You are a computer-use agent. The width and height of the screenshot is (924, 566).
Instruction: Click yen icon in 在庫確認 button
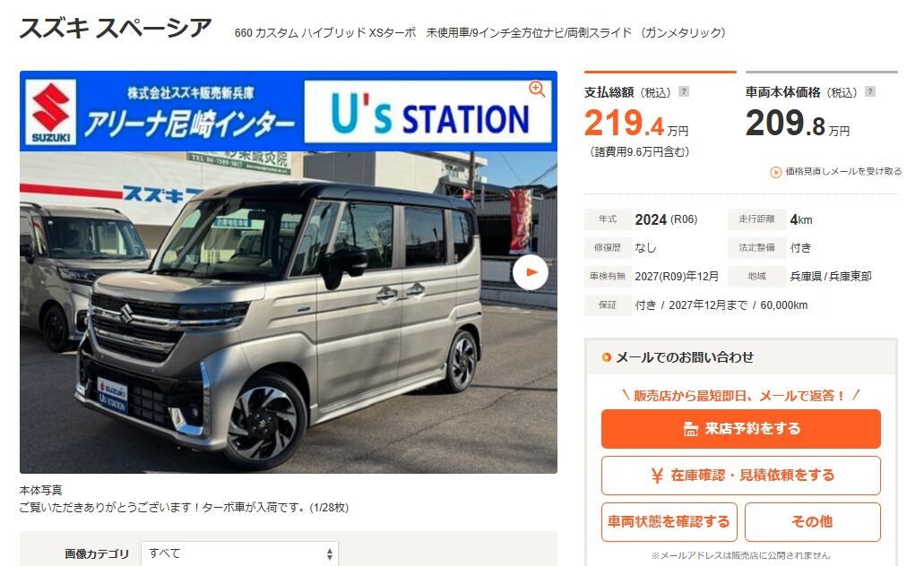(657, 476)
